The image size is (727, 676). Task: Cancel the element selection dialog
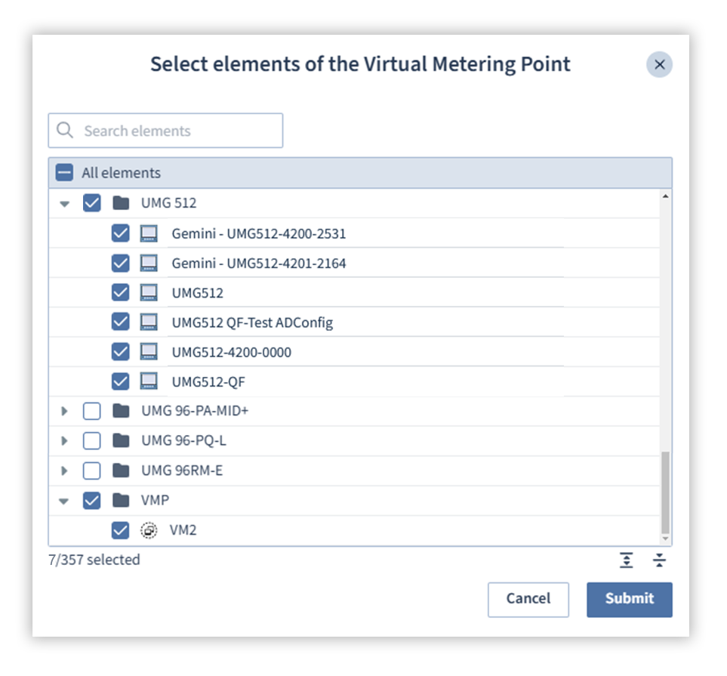point(528,599)
